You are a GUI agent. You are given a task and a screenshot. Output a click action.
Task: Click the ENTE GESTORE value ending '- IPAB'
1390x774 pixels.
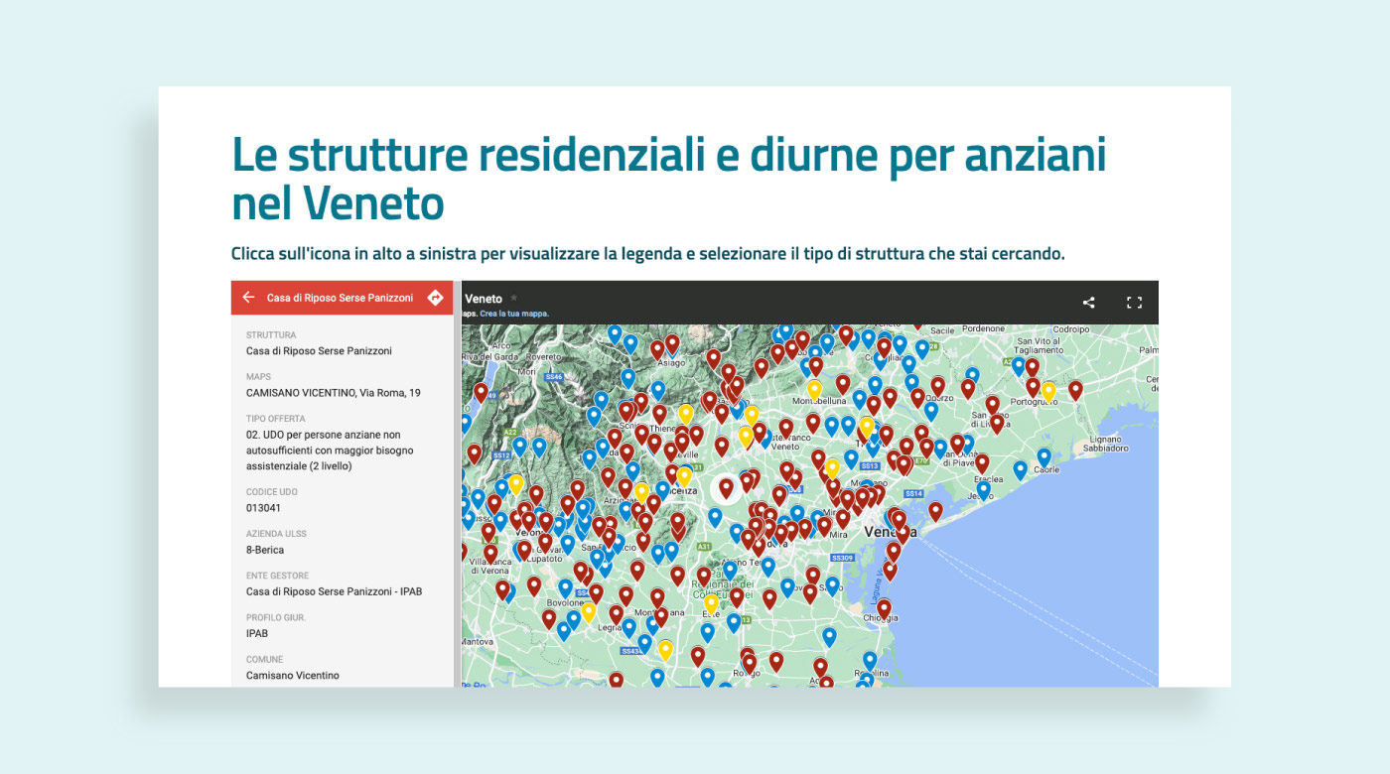334,591
